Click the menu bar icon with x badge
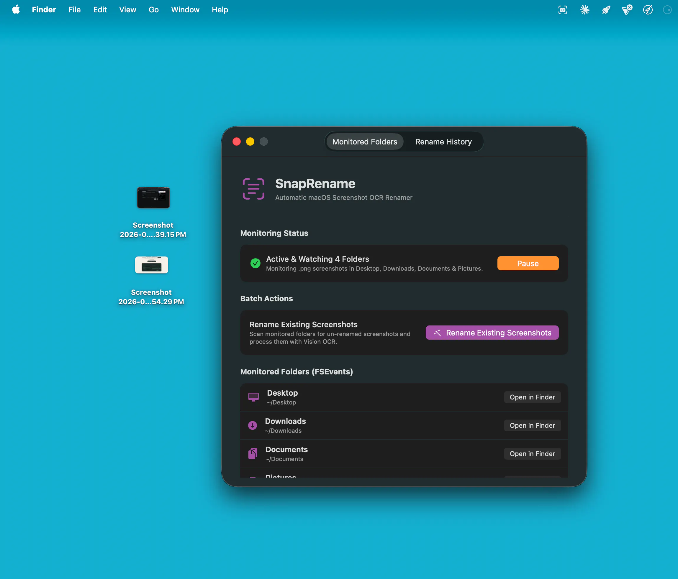Viewport: 678px width, 579px height. click(x=627, y=10)
